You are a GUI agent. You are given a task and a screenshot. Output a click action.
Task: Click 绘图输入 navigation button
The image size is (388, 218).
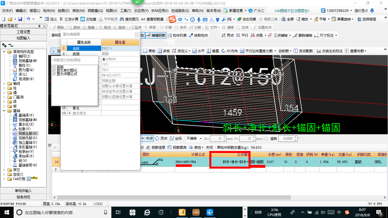pyautogui.click(x=23, y=38)
